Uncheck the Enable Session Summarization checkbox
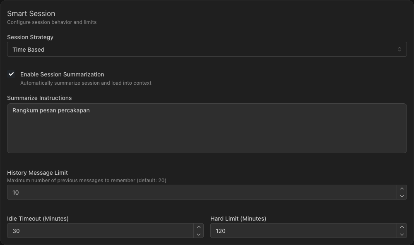This screenshot has height=245, width=414. pyautogui.click(x=12, y=74)
